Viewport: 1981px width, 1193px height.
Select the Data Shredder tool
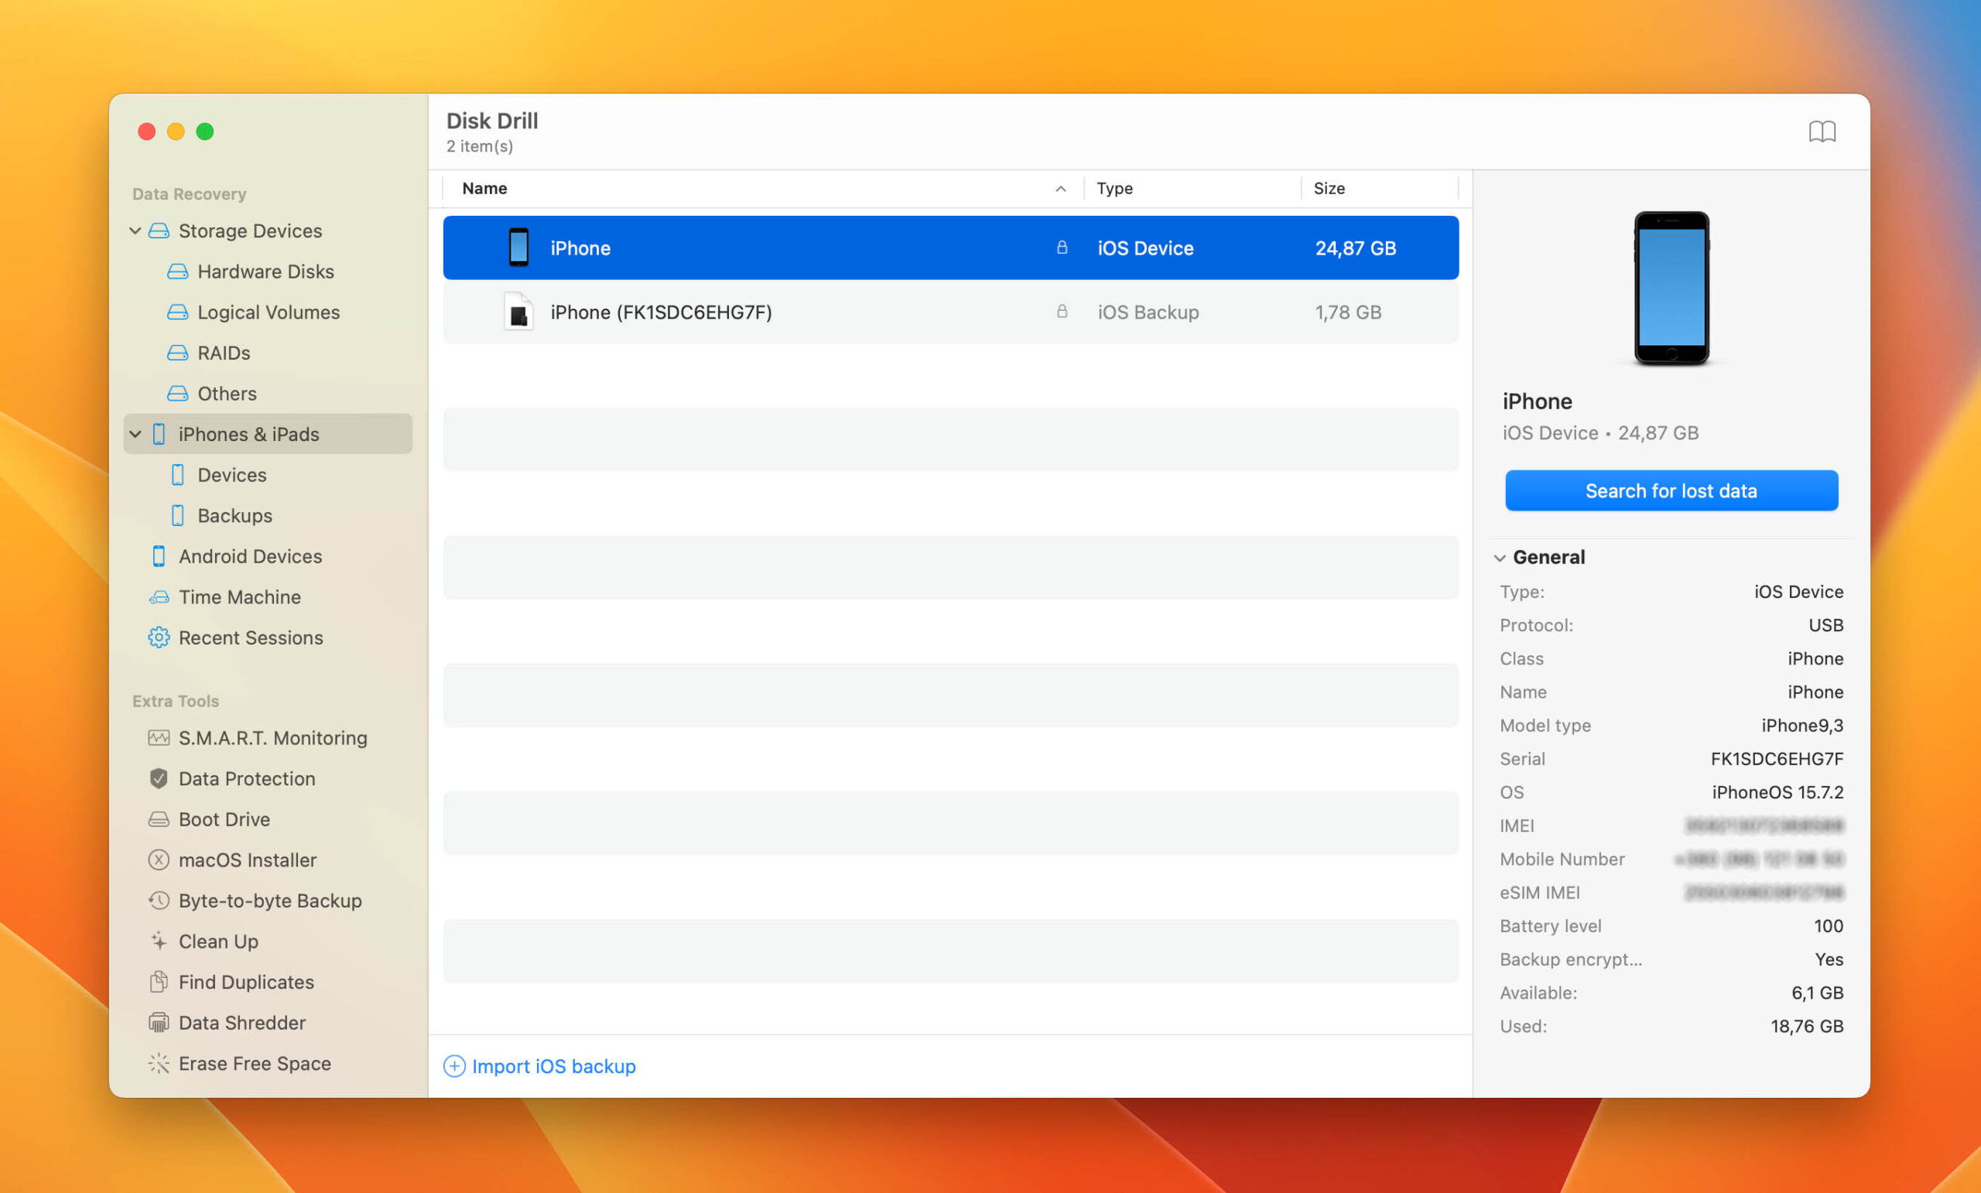pyautogui.click(x=242, y=1022)
